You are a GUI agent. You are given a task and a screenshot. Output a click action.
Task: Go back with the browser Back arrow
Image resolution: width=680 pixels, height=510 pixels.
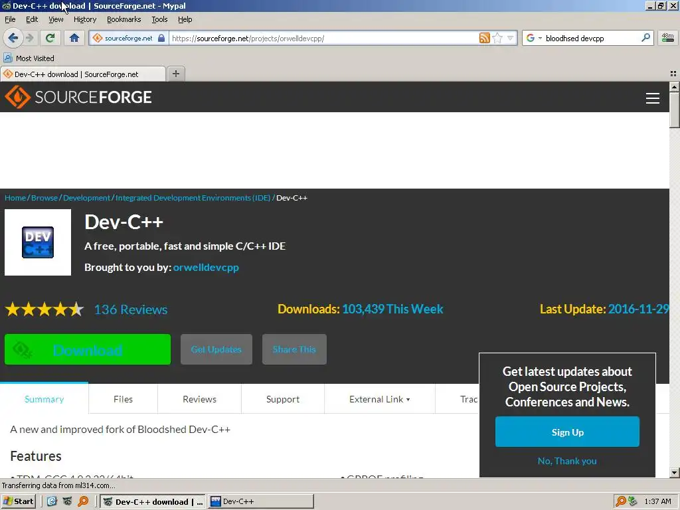[13, 38]
